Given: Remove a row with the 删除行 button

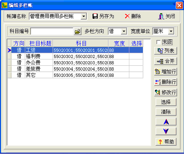Looking at the screenshot, I should coord(166,82).
